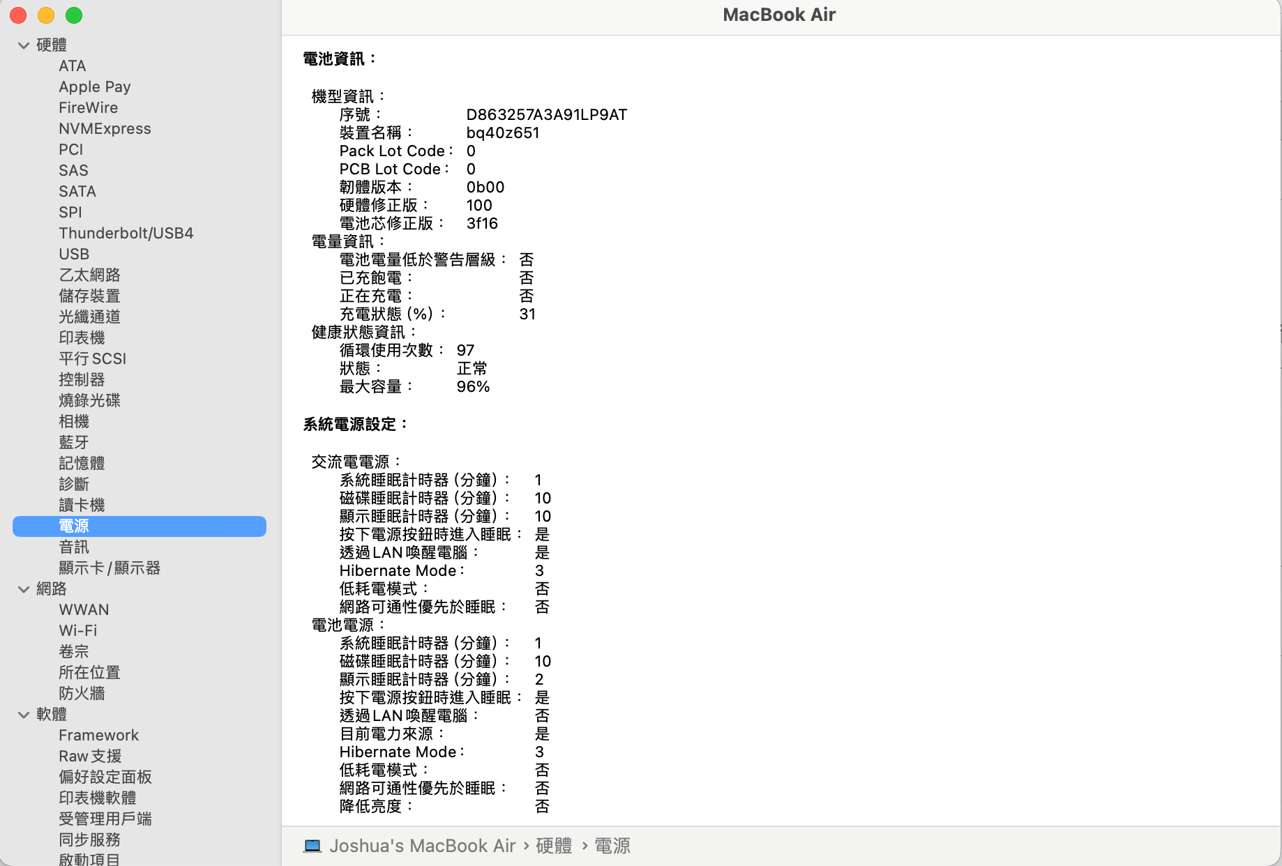Open NVMExpress information
1282x866 pixels.
(105, 129)
